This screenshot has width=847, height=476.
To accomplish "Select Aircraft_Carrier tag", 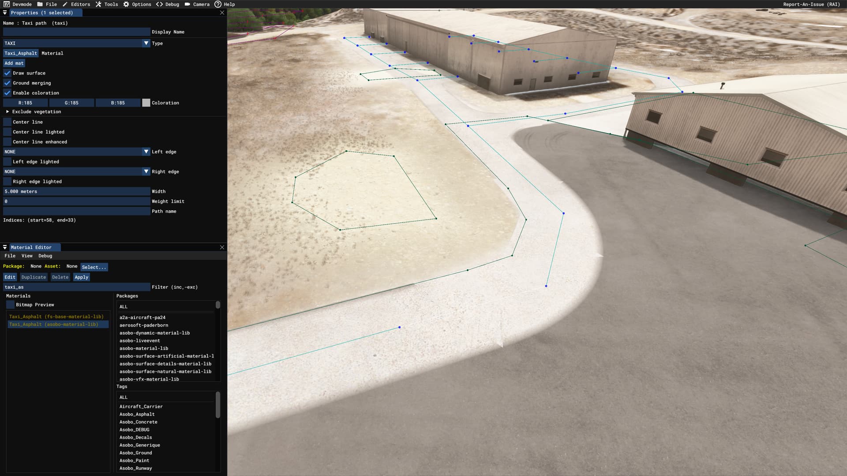I will click(141, 406).
